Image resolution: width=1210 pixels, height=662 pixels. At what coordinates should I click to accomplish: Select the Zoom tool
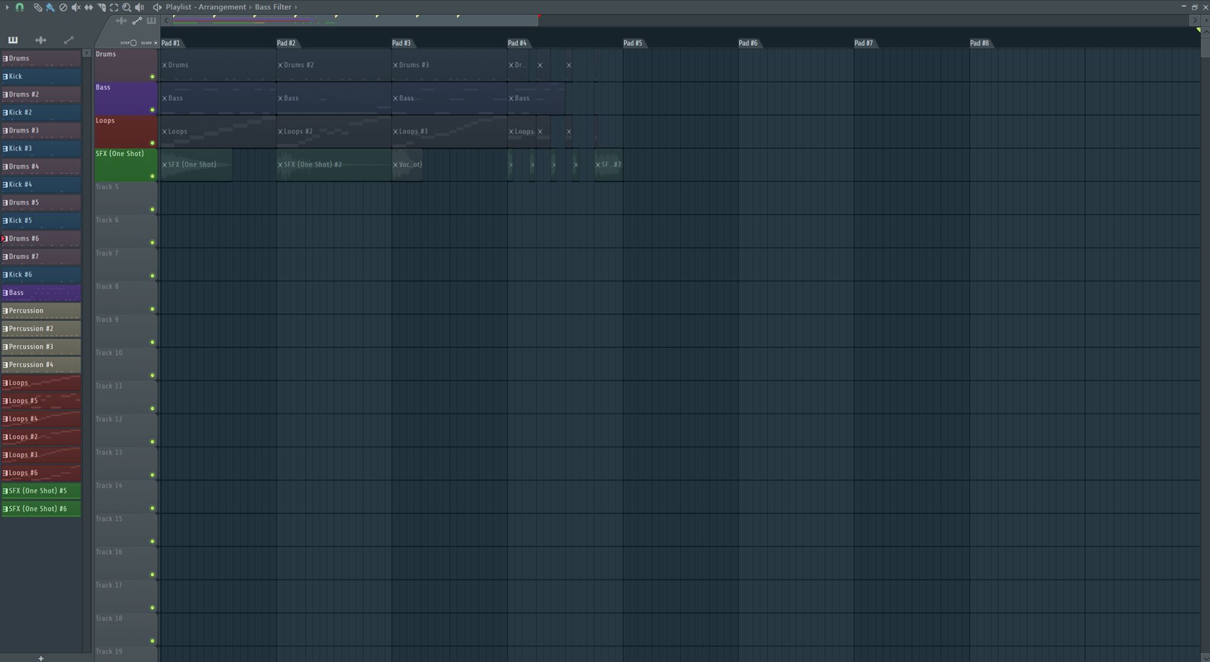tap(127, 7)
